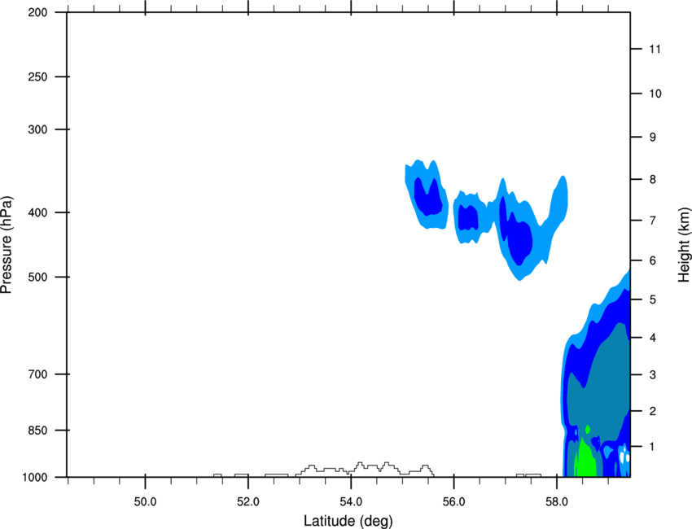Click the 58.0 latitude tick label

557,502
